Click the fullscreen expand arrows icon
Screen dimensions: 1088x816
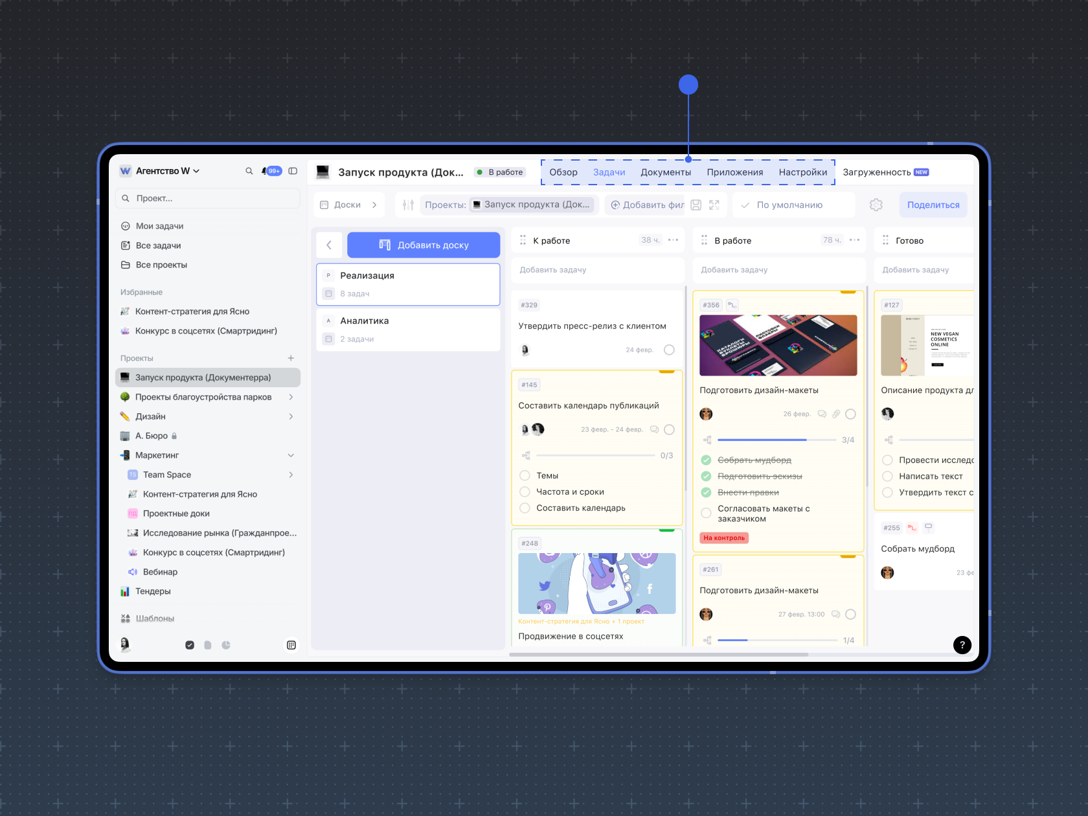click(714, 205)
